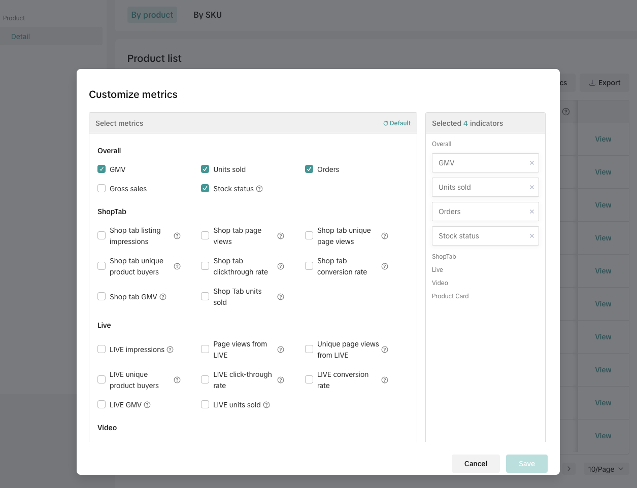Remove Orders from selected indicators list
Viewport: 637px width, 488px height.
coord(531,212)
